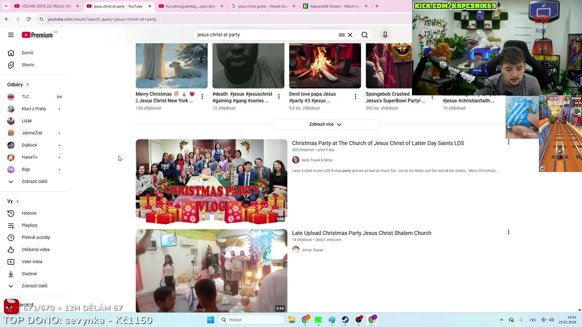Viewport: 582px width, 327px height.
Task: Play Christmas Party Vlog thumbnail
Action: coord(211,182)
